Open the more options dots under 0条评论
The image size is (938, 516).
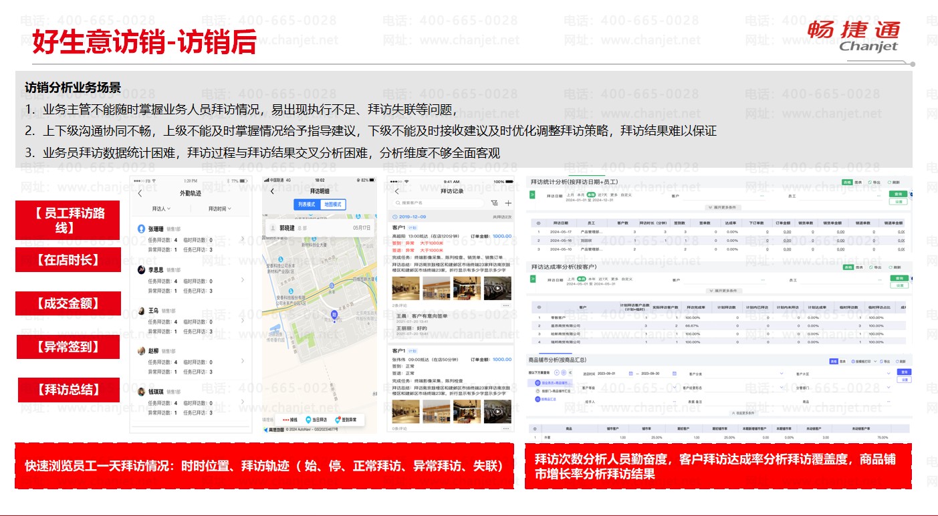point(506,428)
